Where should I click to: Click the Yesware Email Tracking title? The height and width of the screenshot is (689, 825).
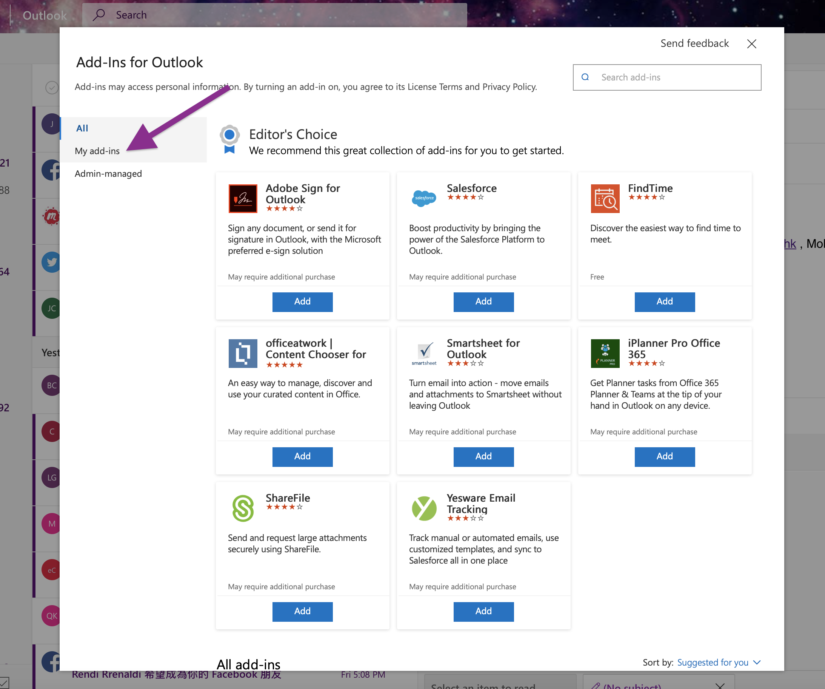(x=480, y=504)
